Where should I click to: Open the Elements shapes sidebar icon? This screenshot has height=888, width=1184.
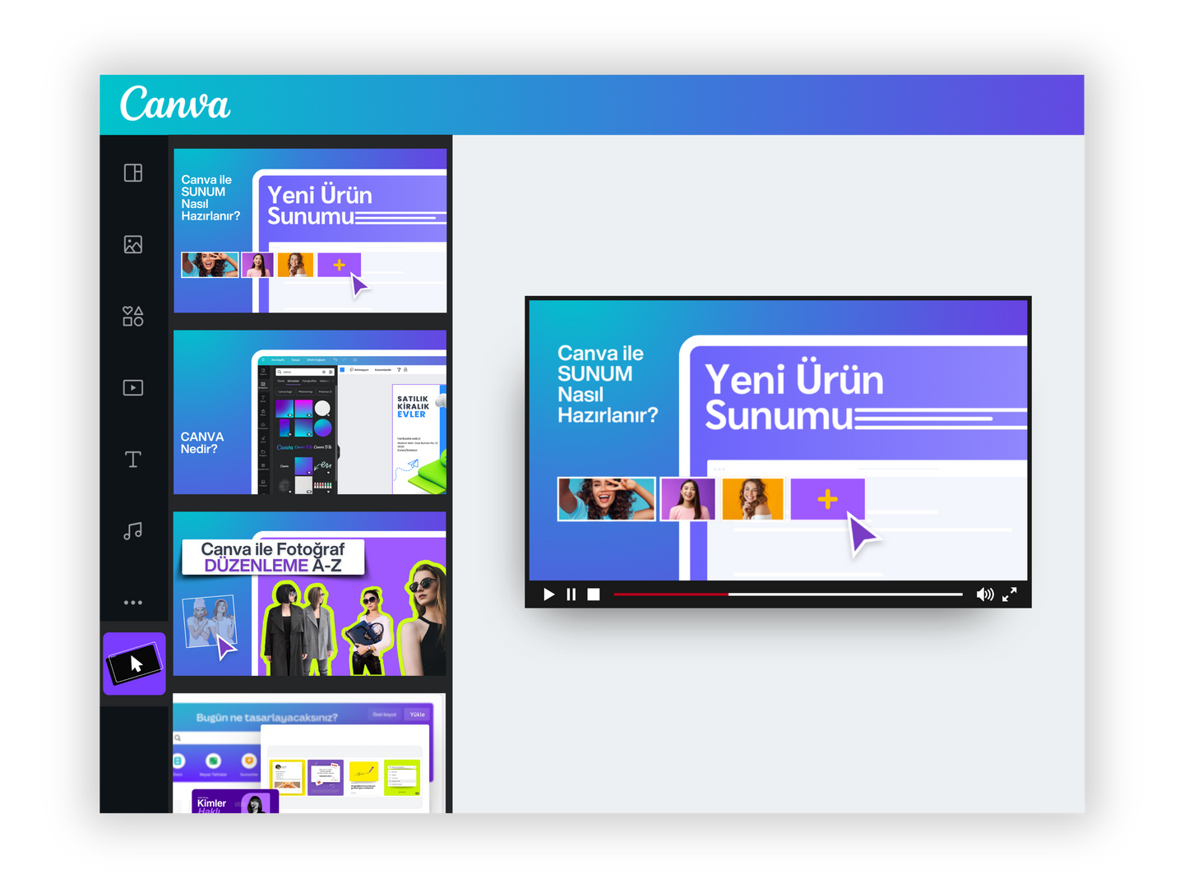pyautogui.click(x=133, y=316)
